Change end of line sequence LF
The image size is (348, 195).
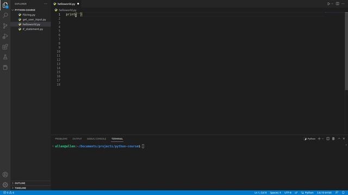[296, 193]
